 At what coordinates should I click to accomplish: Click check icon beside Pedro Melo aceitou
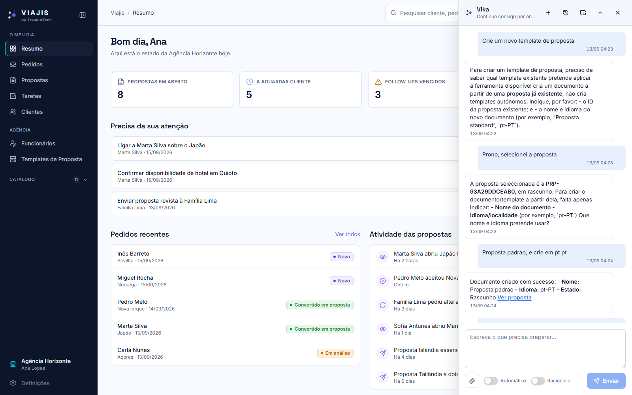pos(383,281)
